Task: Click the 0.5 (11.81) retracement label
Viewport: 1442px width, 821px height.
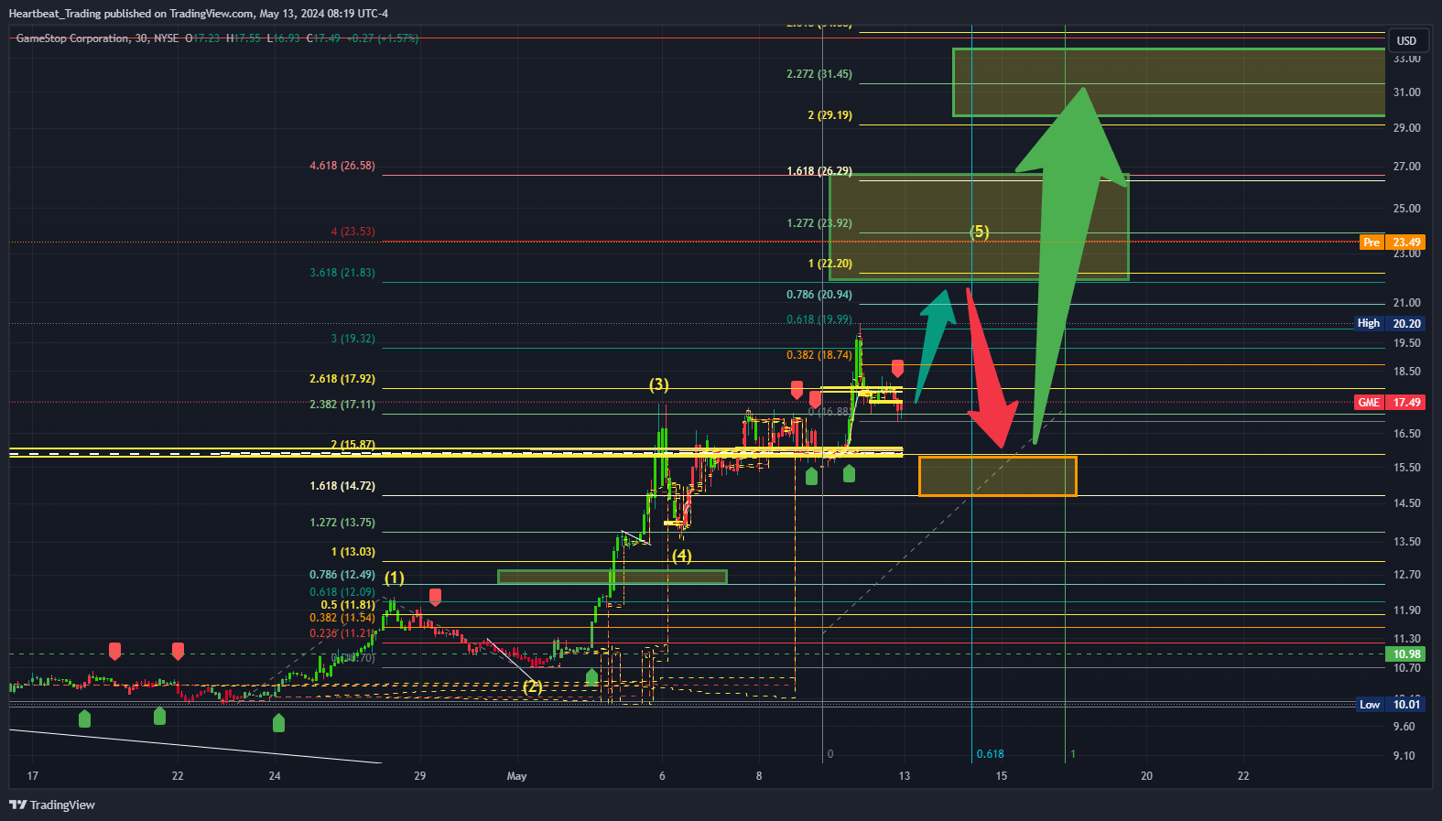Action: tap(348, 605)
